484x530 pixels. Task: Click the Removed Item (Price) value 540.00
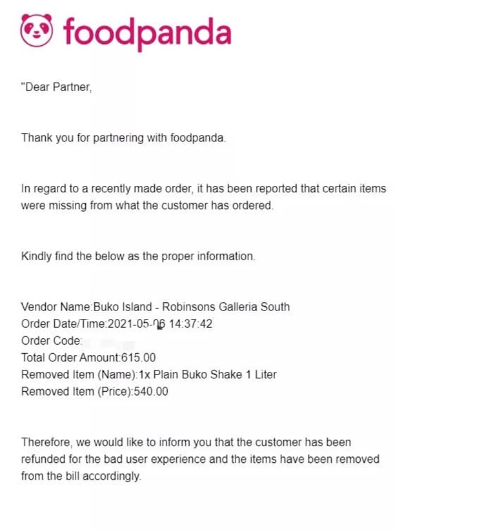click(x=151, y=391)
